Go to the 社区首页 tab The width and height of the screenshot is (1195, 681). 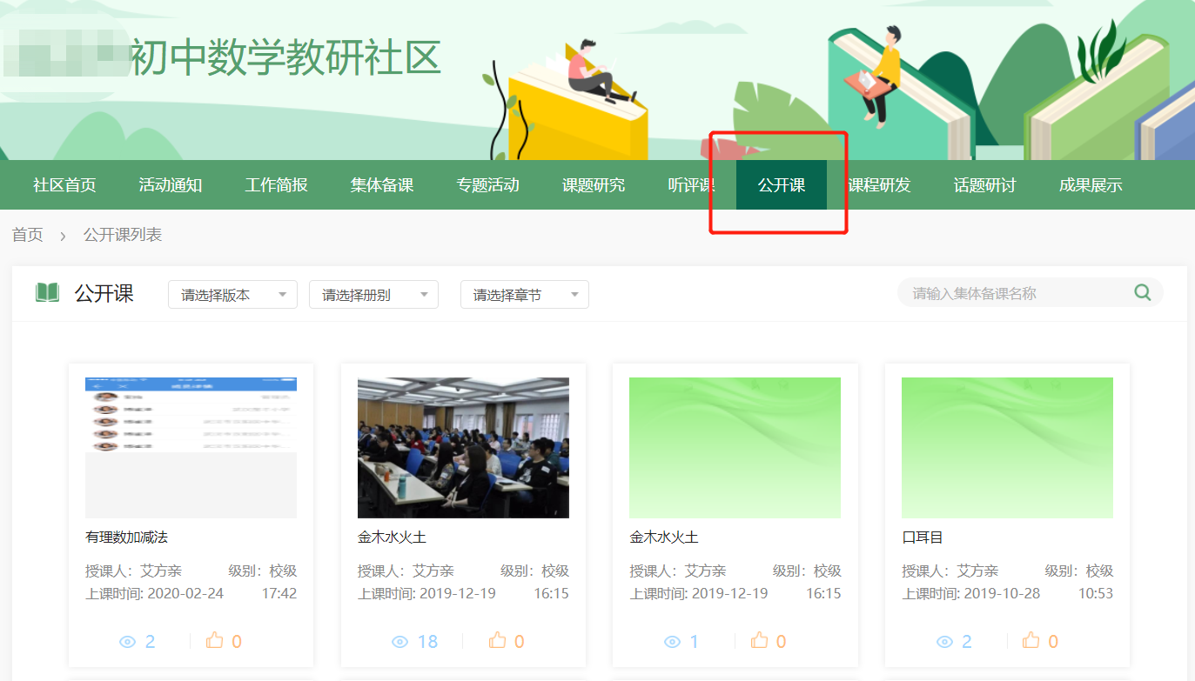click(64, 185)
